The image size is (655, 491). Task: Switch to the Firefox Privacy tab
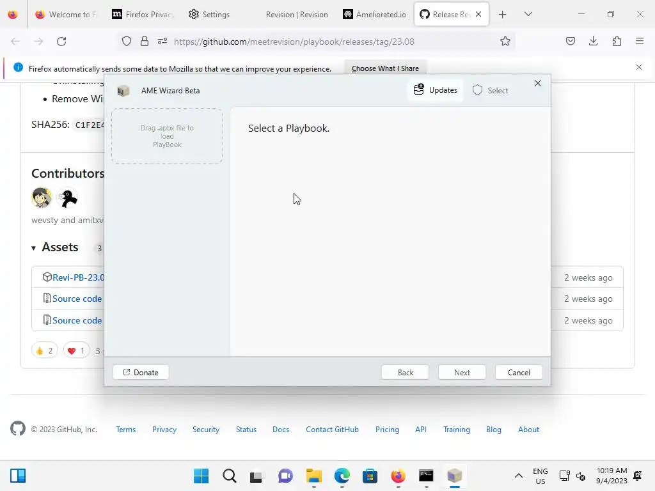click(143, 14)
